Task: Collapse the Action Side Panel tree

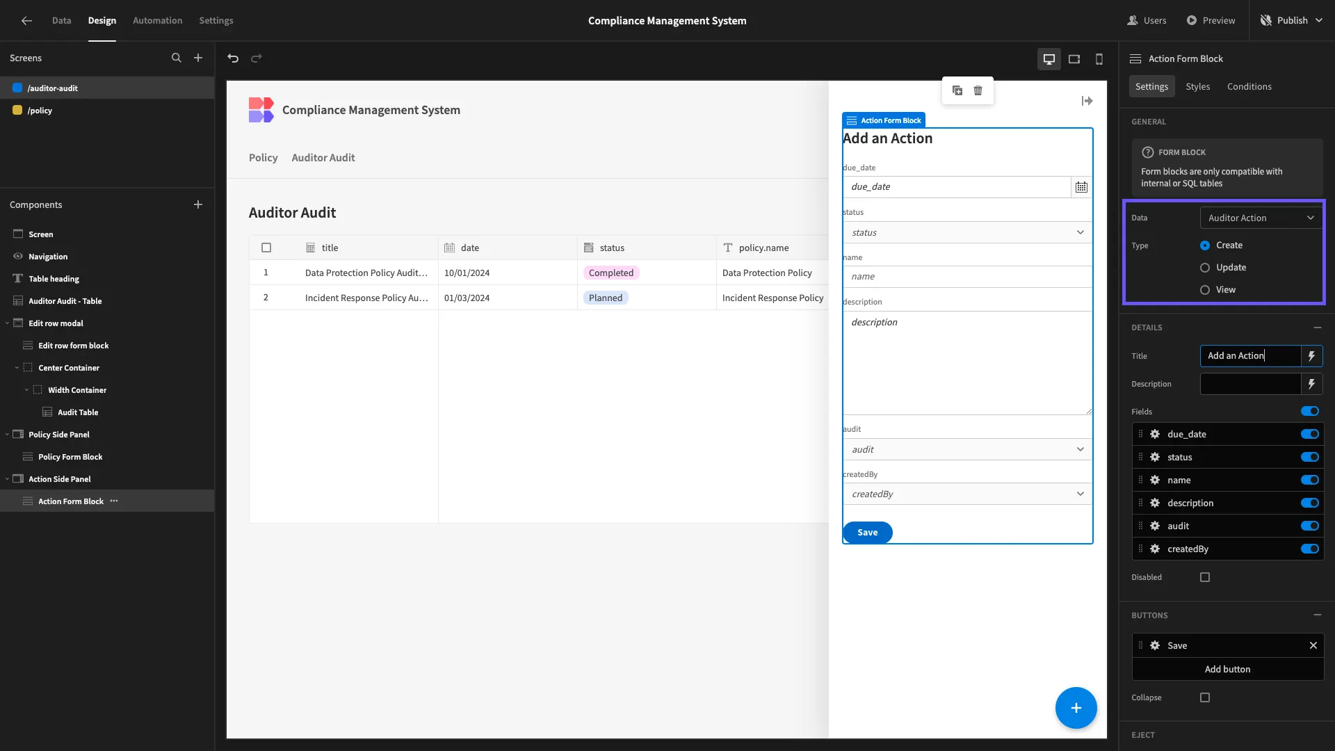Action: point(7,479)
